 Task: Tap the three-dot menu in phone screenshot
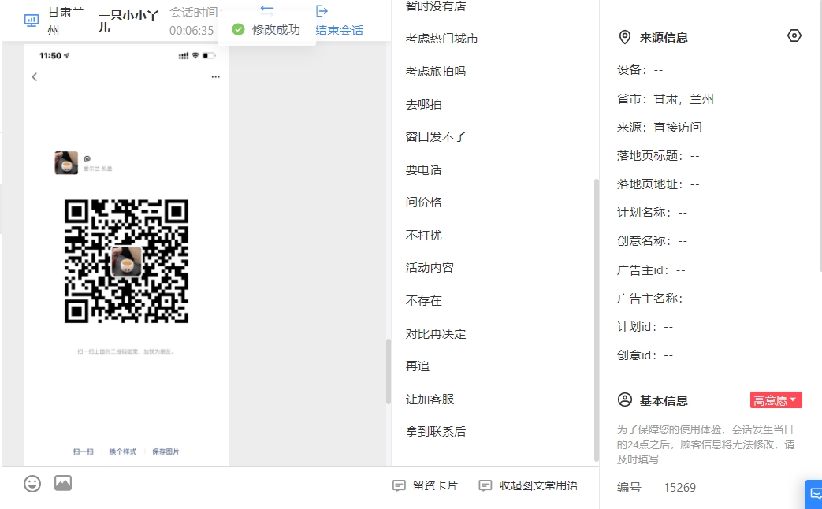click(215, 77)
